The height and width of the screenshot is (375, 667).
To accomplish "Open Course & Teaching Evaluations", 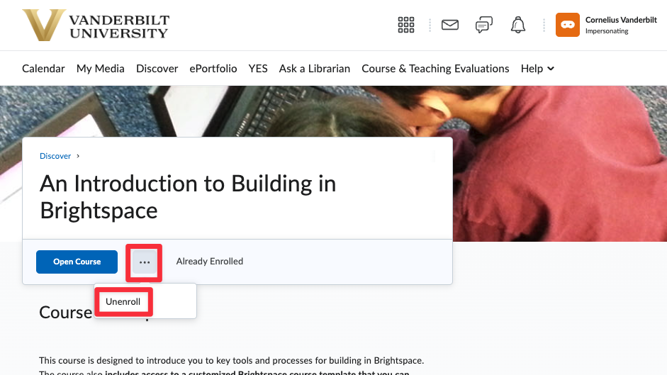I will click(435, 69).
